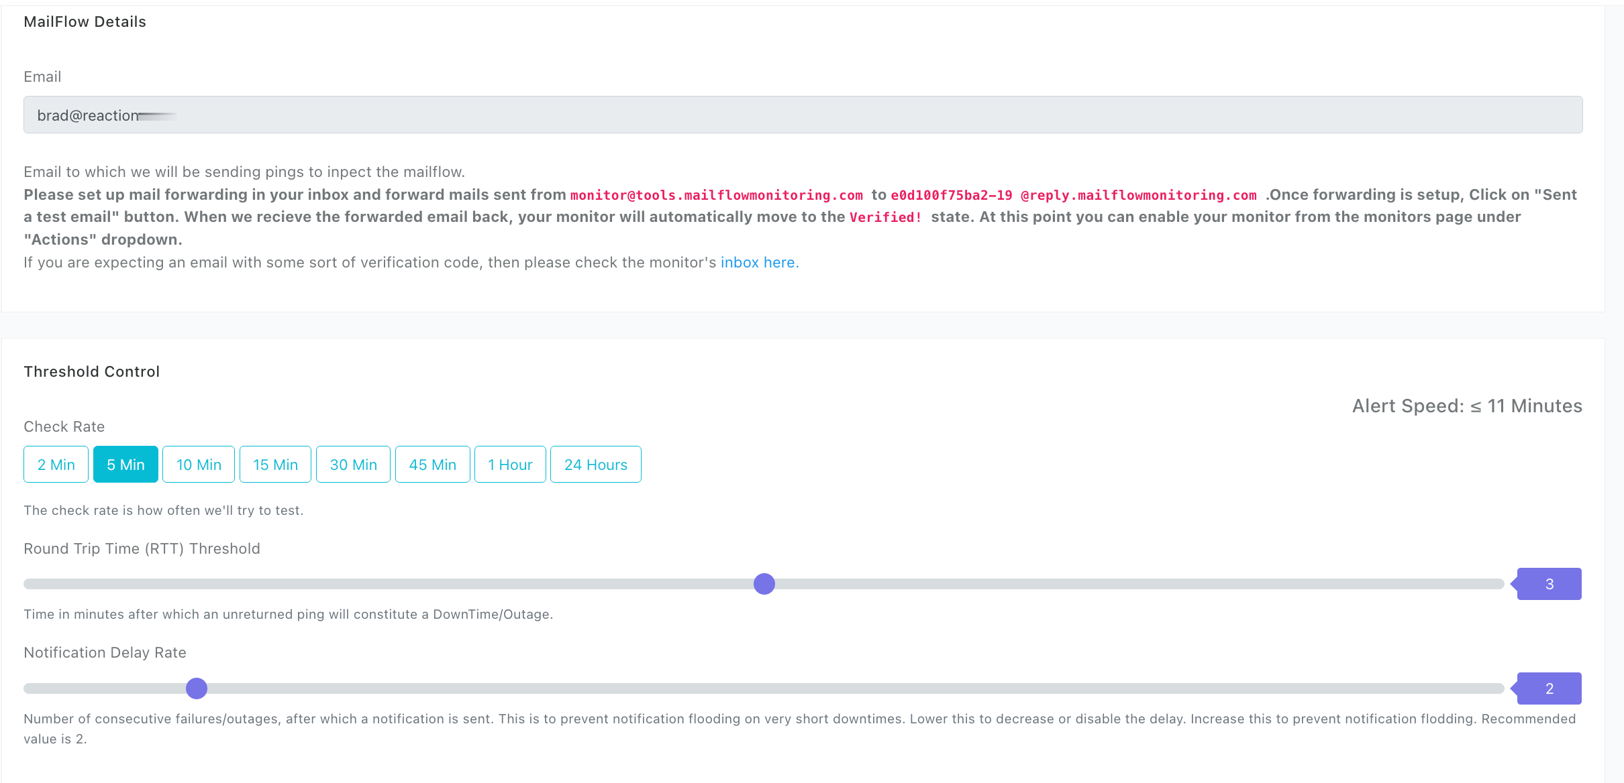Viewport: 1624px width, 783px height.
Task: Choose the 10 Min check rate
Action: [199, 465]
